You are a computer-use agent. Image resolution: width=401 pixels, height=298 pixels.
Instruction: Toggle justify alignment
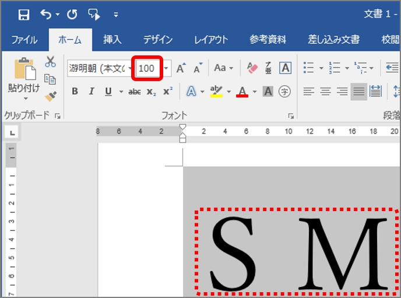pyautogui.click(x=359, y=92)
